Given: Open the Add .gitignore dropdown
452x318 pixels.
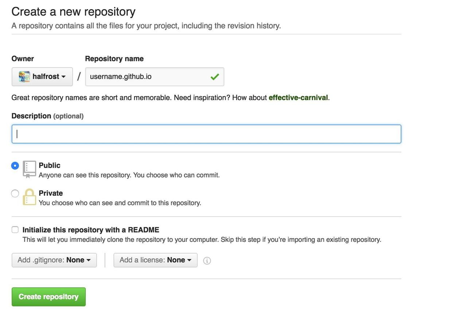Looking at the screenshot, I should [x=54, y=260].
